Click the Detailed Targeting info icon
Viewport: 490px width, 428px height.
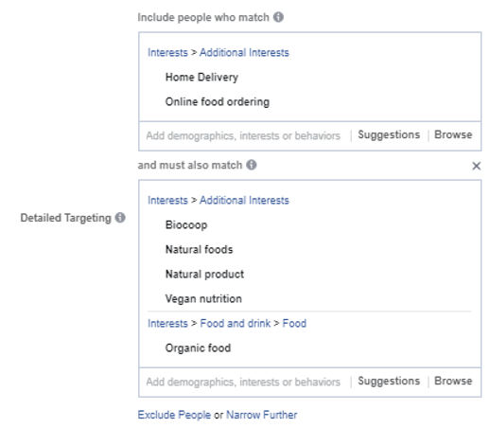tap(120, 218)
